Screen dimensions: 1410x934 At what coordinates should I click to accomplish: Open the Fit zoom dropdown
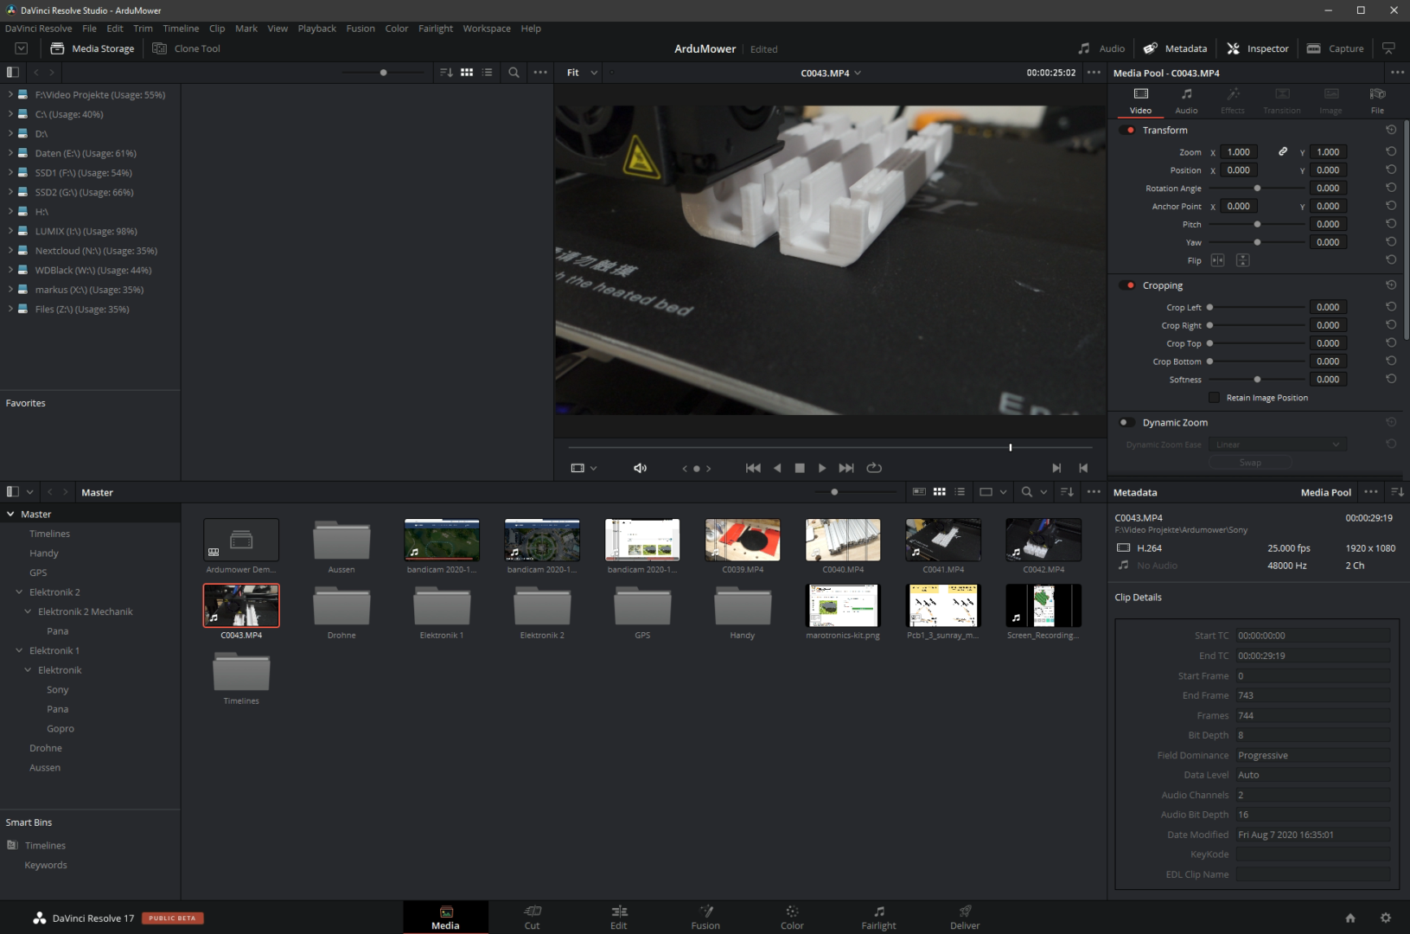(582, 73)
